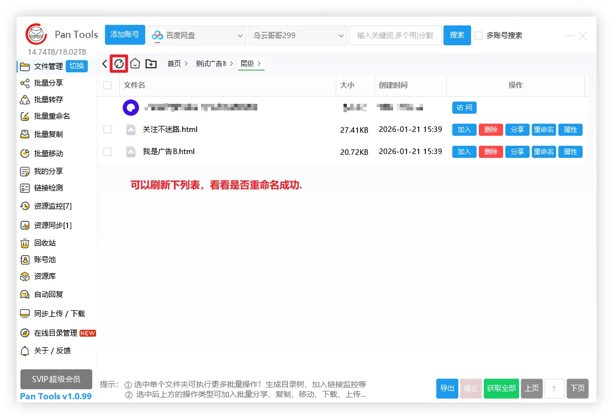Click the 添加账号 button

coord(125,35)
